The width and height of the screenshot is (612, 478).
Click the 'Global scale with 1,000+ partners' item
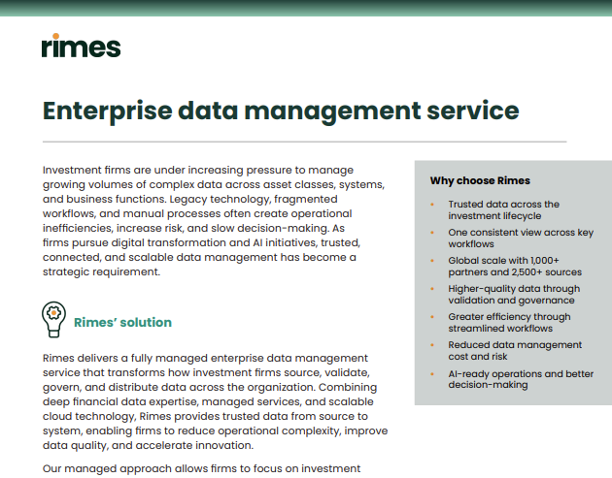point(515,266)
